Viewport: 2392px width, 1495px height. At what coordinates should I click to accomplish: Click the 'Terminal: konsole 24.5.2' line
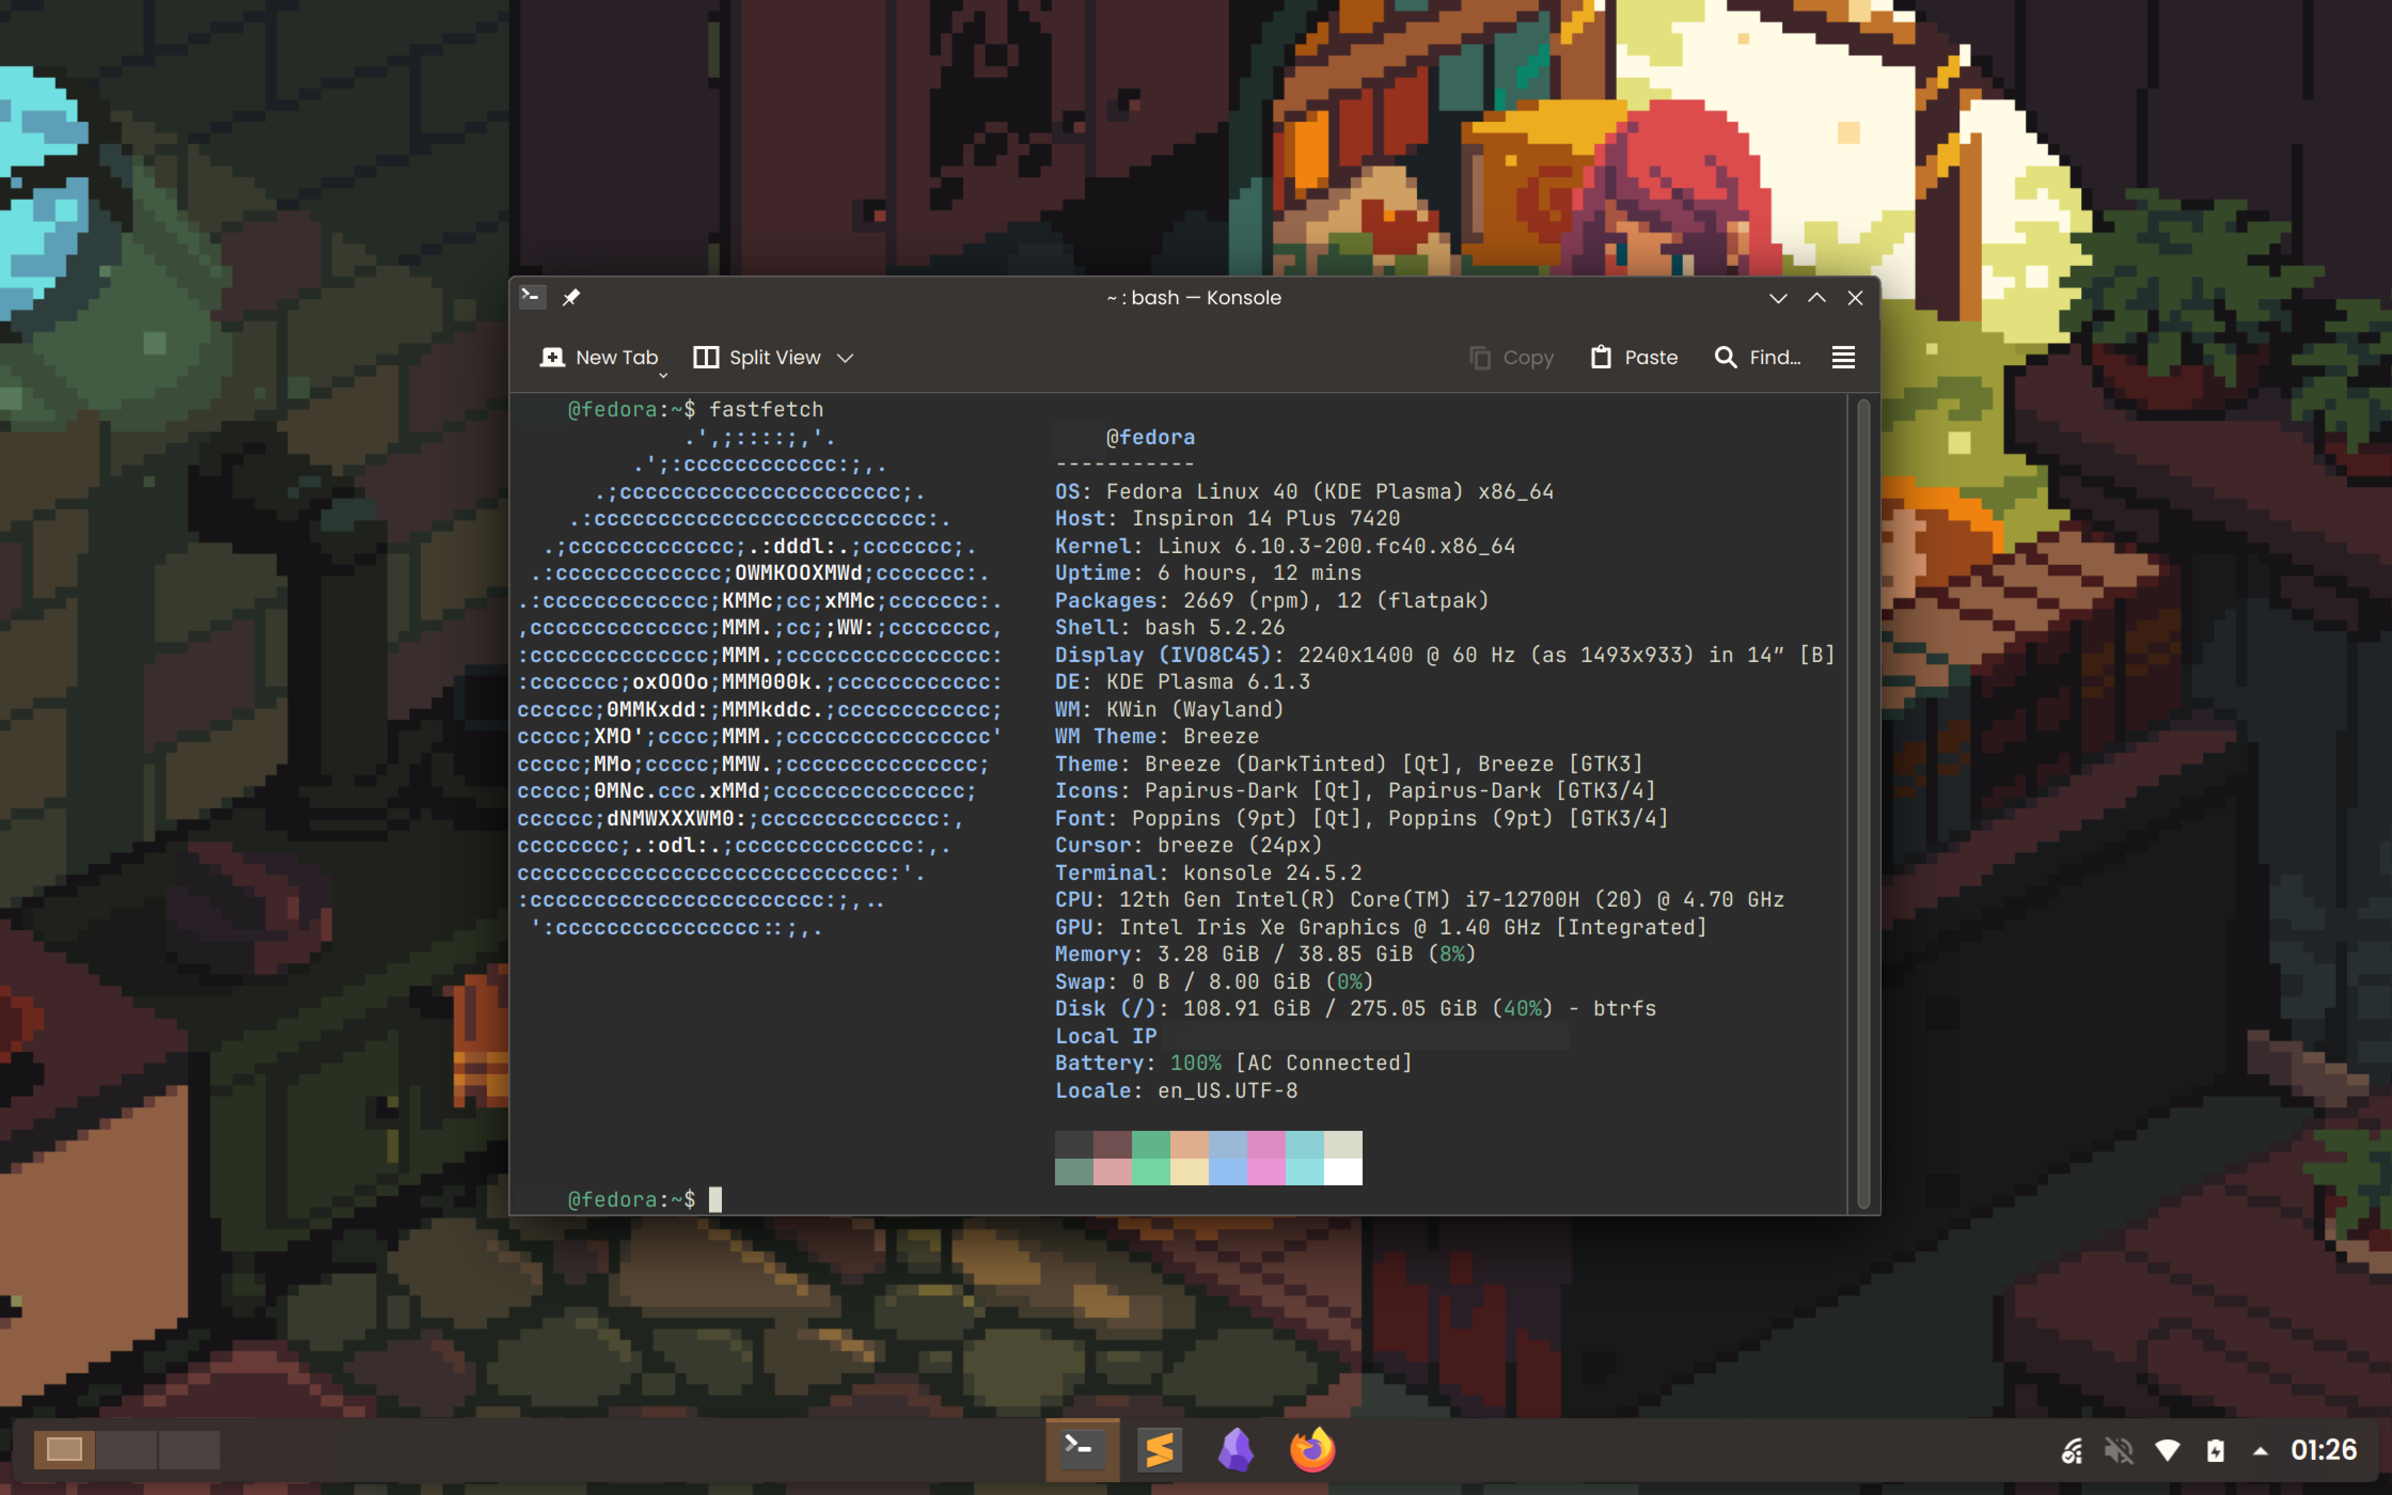pyautogui.click(x=1208, y=872)
